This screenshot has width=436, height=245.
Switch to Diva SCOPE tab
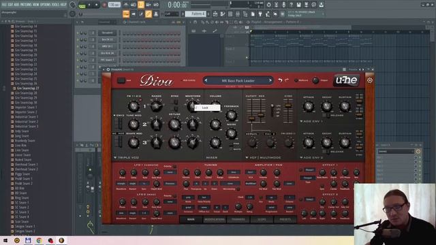tap(262, 219)
